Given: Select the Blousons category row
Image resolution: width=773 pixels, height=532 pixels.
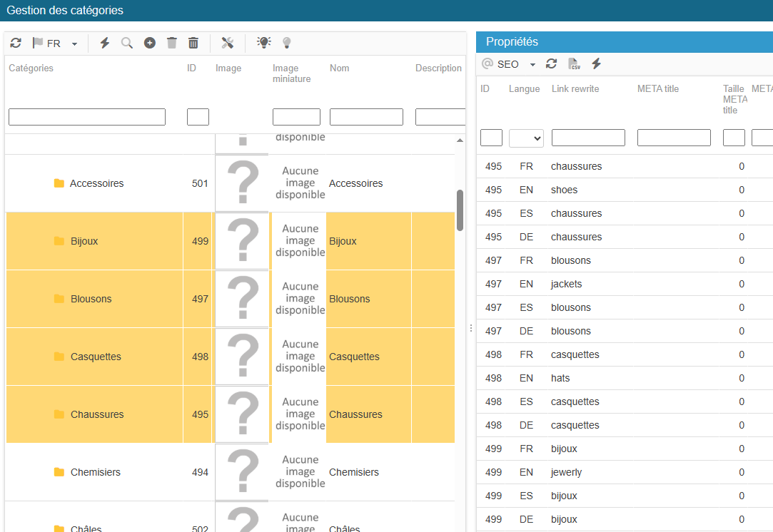Looking at the screenshot, I should pyautogui.click(x=231, y=299).
